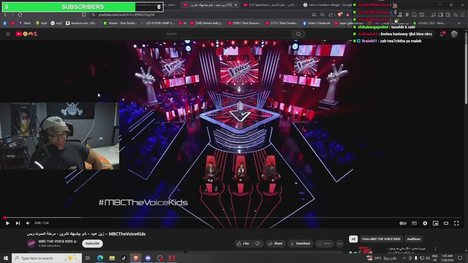The height and width of the screenshot is (263, 468).
Task: Go back in browser history
Action: point(5,15)
